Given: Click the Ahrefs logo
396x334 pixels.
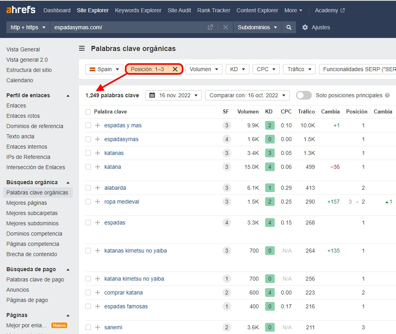Looking at the screenshot, I should coord(21,10).
